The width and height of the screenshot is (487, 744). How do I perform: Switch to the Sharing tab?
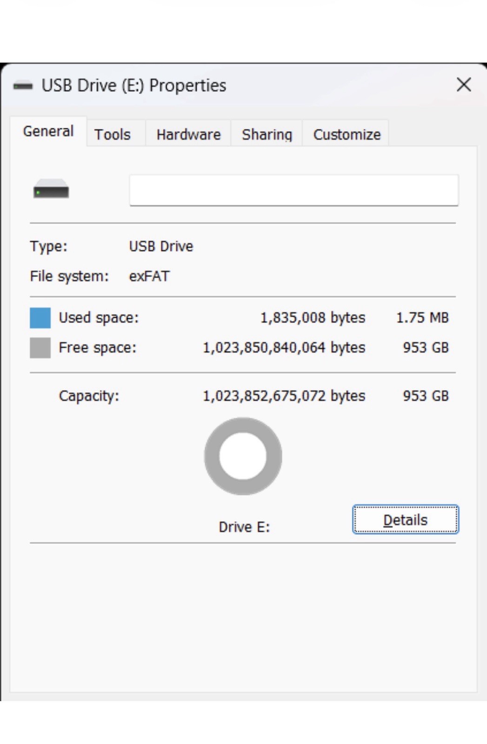(x=267, y=134)
